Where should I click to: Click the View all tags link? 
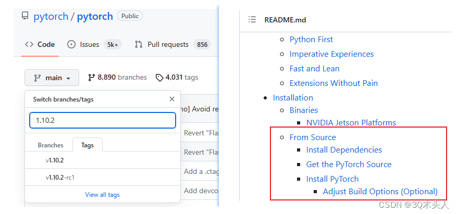[x=102, y=195]
